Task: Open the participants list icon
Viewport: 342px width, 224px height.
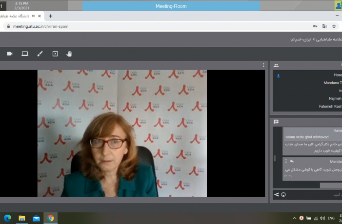Action: point(276,65)
